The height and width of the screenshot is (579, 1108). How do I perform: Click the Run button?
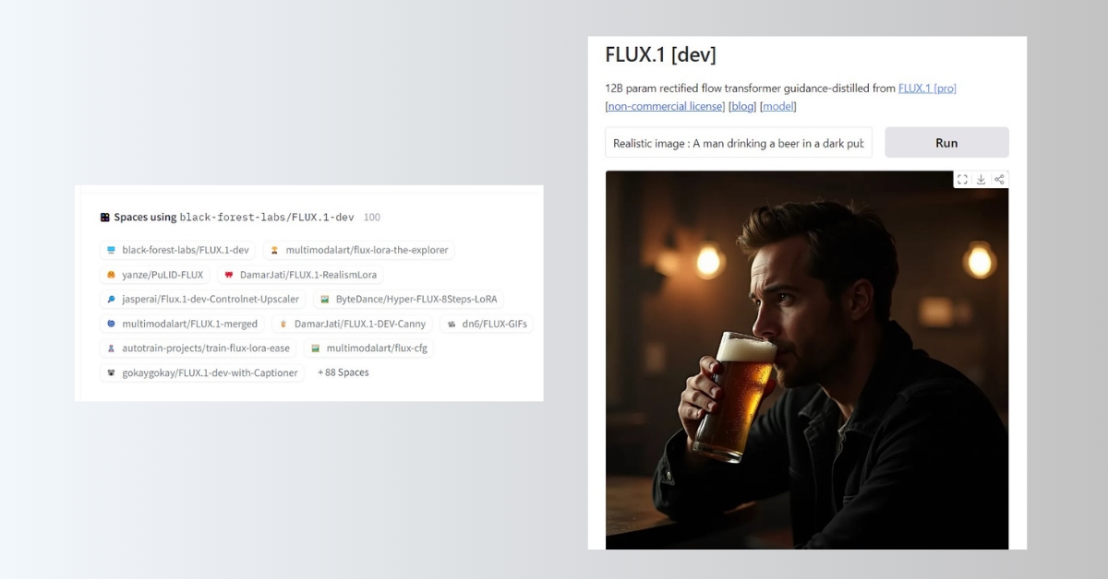(946, 143)
